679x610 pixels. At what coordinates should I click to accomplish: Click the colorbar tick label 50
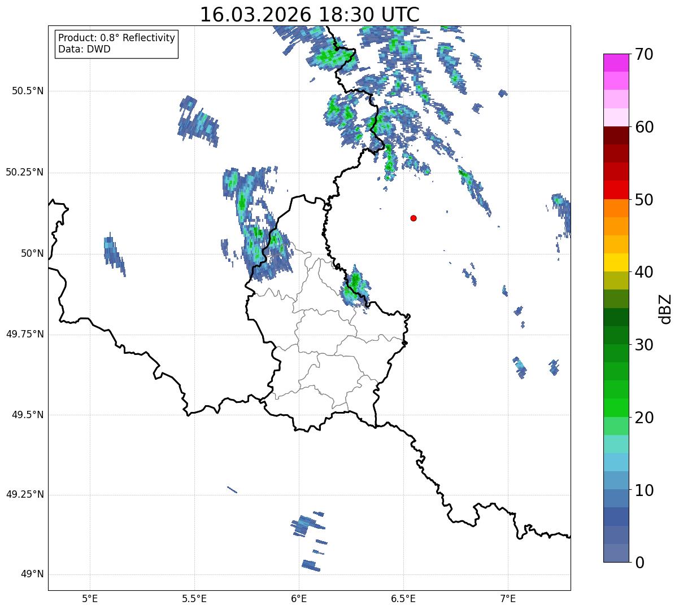(x=644, y=200)
